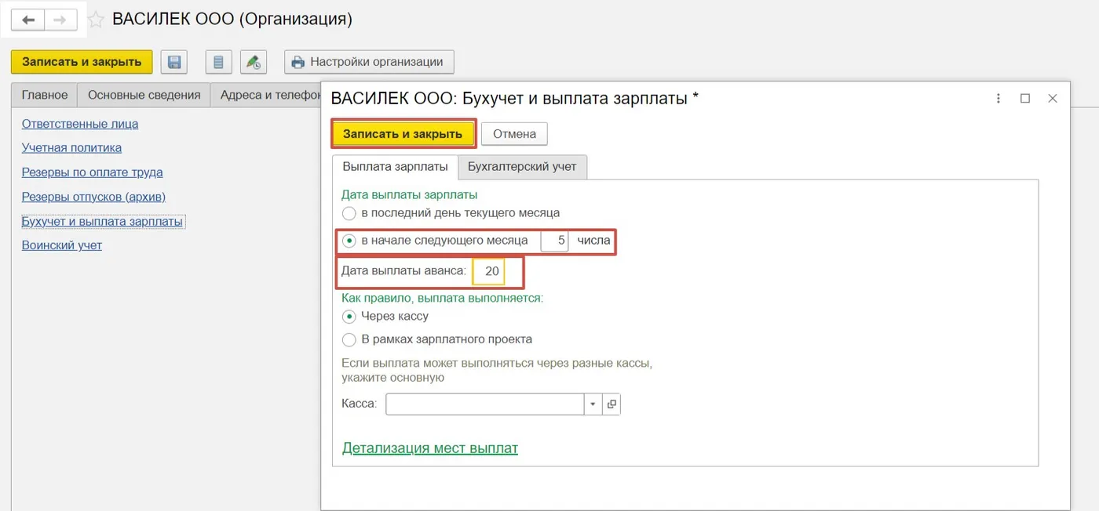Click the change history pencil-clock icon
The width and height of the screenshot is (1099, 511).
(x=253, y=62)
